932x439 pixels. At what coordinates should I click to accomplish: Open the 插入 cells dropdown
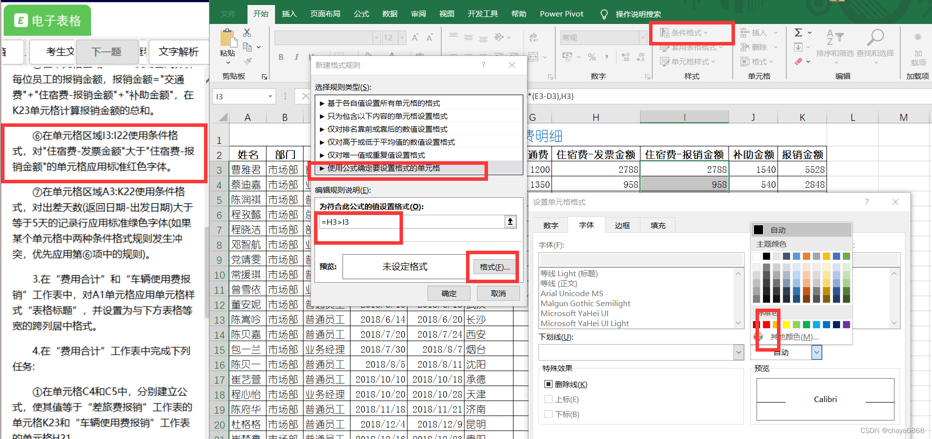[759, 32]
